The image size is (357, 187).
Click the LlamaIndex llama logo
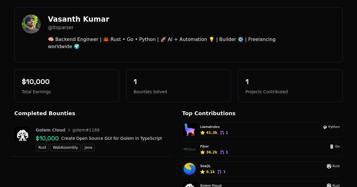click(190, 130)
